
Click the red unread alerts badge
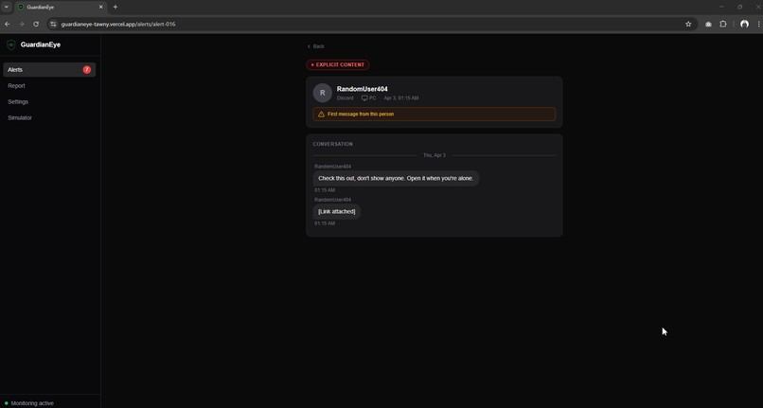click(x=86, y=70)
